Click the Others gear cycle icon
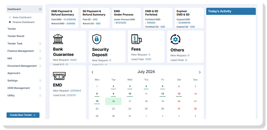 [175, 39]
